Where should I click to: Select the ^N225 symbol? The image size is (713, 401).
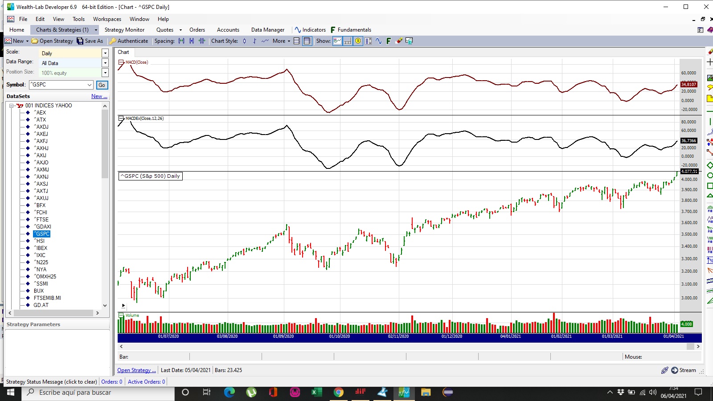(41, 262)
